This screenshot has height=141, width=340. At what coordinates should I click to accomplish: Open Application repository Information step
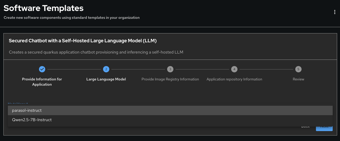[x=234, y=79]
